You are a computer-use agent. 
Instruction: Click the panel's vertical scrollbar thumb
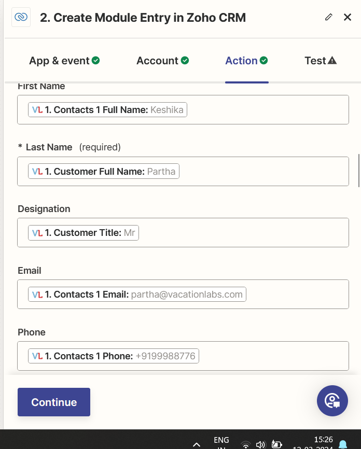359,170
